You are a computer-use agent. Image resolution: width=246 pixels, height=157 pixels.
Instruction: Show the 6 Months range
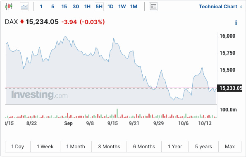coord(144,147)
